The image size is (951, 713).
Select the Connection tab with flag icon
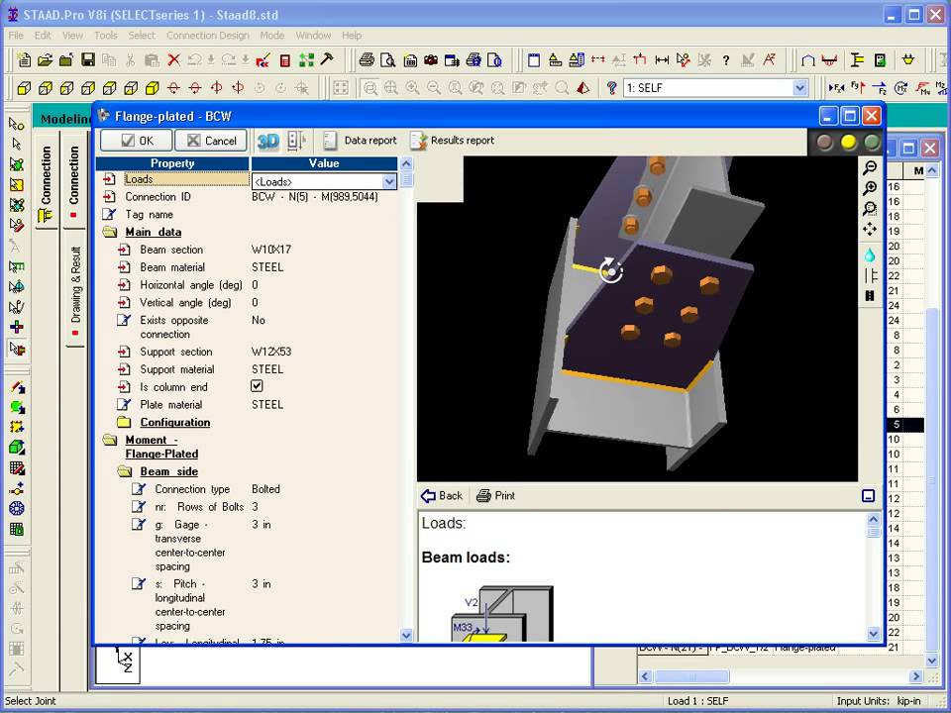[x=46, y=185]
